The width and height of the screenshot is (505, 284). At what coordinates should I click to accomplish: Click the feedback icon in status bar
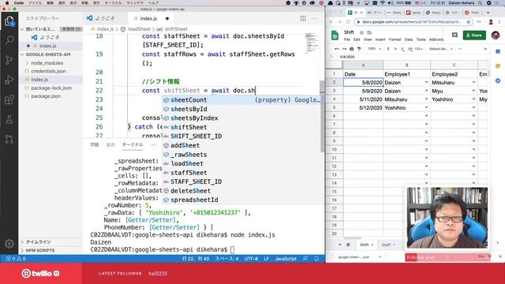305,259
